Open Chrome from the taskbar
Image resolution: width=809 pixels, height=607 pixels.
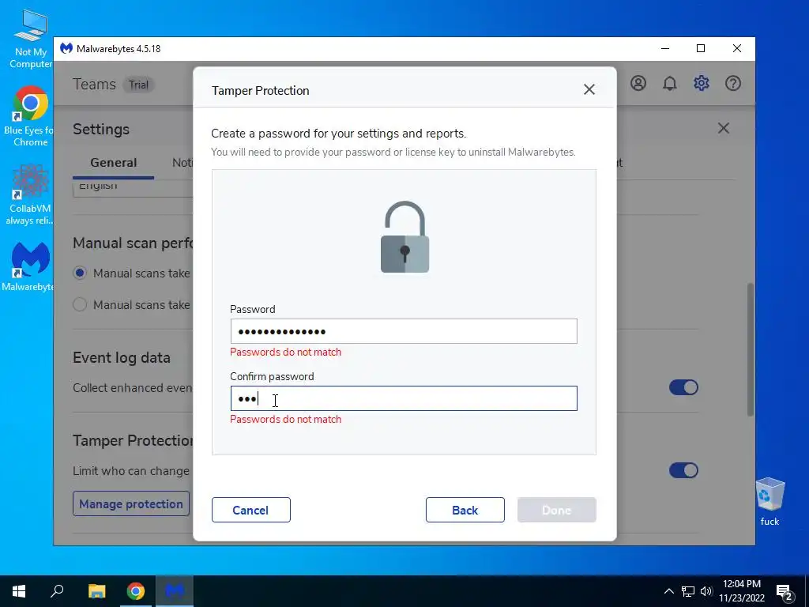coord(136,591)
